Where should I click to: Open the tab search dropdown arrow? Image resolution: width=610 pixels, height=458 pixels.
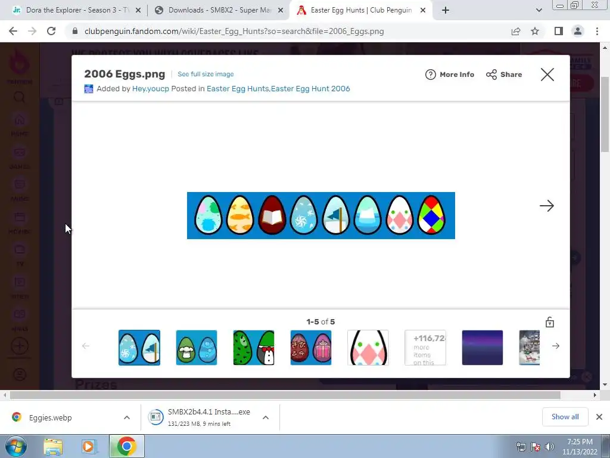[x=539, y=10]
